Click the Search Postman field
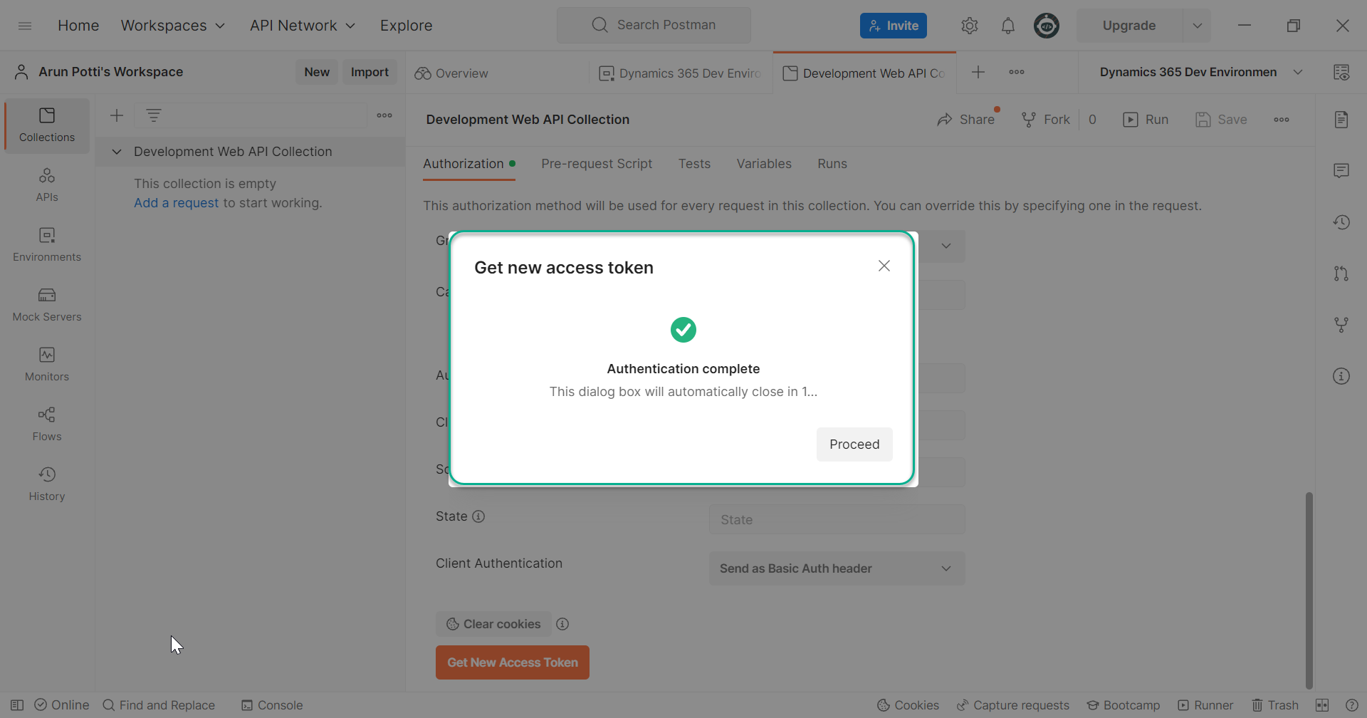This screenshot has height=718, width=1367. (x=654, y=24)
